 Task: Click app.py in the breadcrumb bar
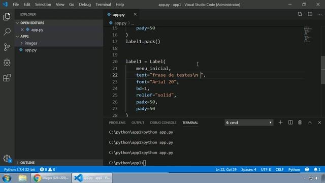(120, 23)
